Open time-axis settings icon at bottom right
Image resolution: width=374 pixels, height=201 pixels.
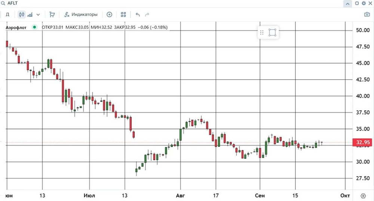(363, 196)
